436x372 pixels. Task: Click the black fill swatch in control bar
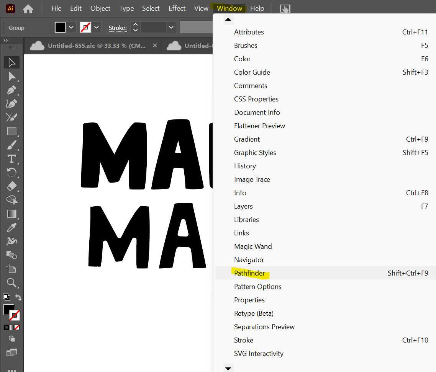pyautogui.click(x=60, y=28)
